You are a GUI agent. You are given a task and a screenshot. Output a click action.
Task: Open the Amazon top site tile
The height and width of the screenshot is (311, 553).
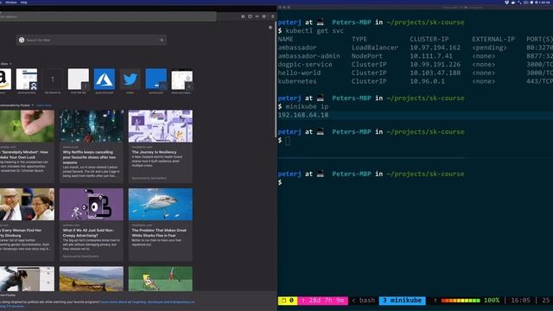5,79
